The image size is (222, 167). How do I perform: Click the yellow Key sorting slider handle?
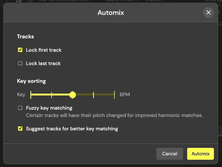[72, 95]
